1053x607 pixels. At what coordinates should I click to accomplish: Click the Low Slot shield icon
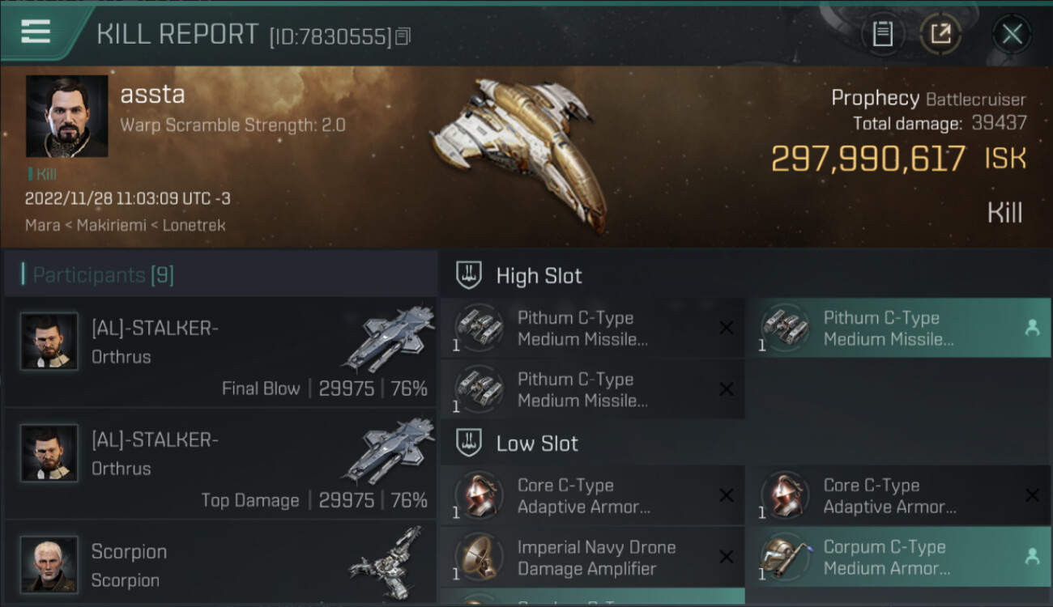(470, 443)
